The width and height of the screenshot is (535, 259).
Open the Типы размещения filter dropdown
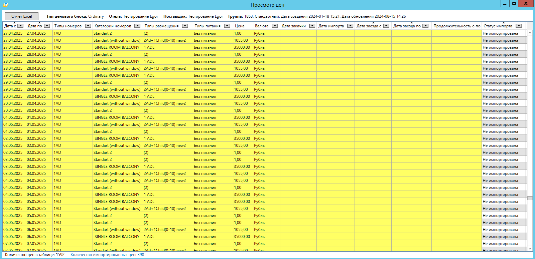pos(185,26)
